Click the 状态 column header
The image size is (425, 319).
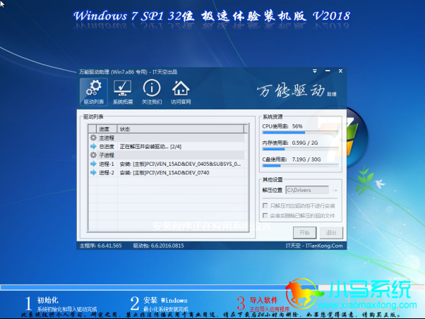click(180, 129)
